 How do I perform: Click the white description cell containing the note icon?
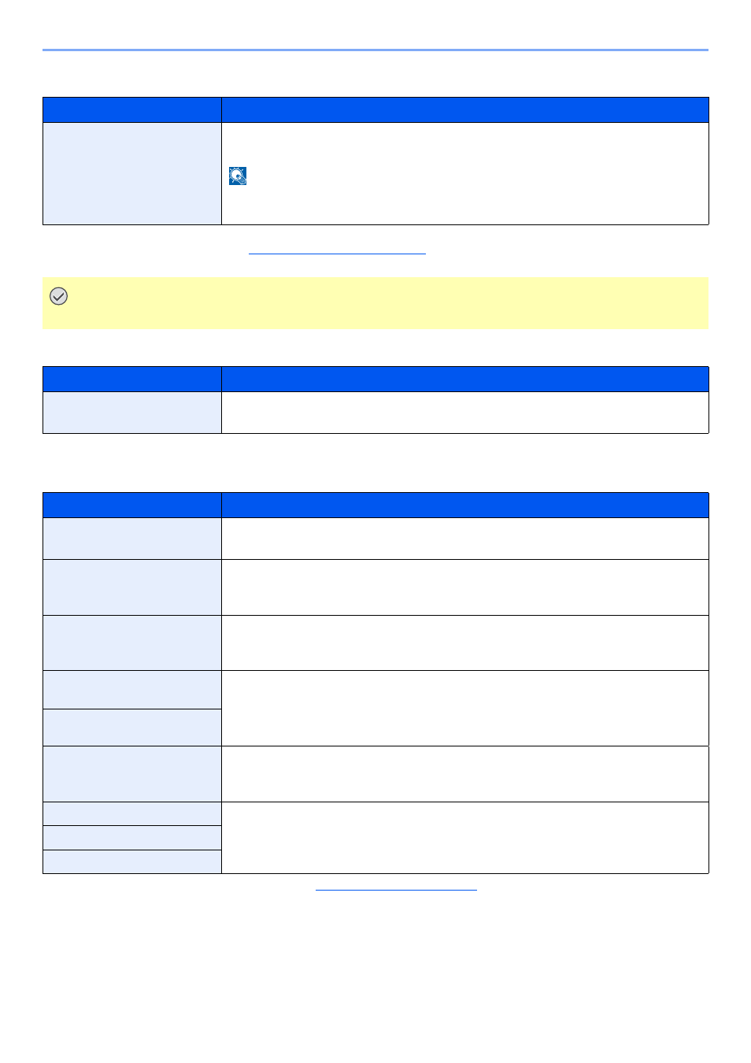pyautogui.click(x=465, y=174)
